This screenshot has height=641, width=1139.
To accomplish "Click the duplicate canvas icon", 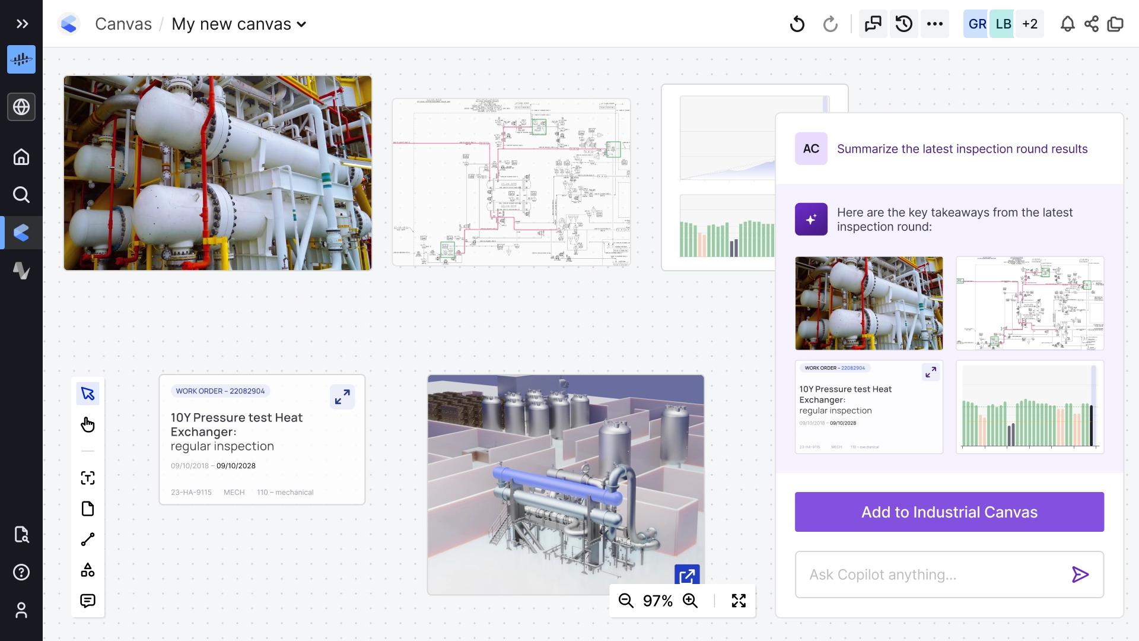I will pos(1115,24).
